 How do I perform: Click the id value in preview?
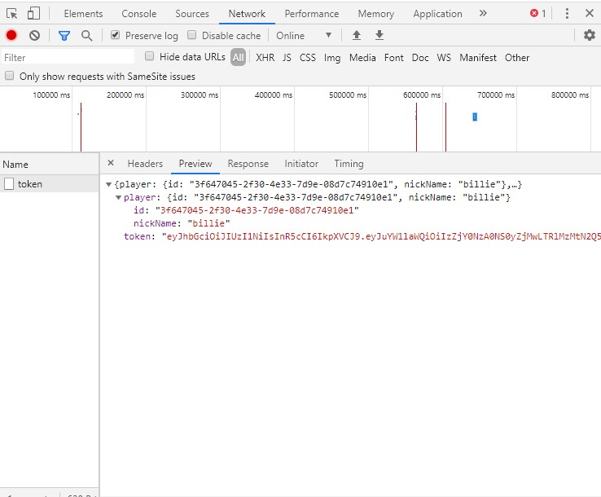(257, 210)
